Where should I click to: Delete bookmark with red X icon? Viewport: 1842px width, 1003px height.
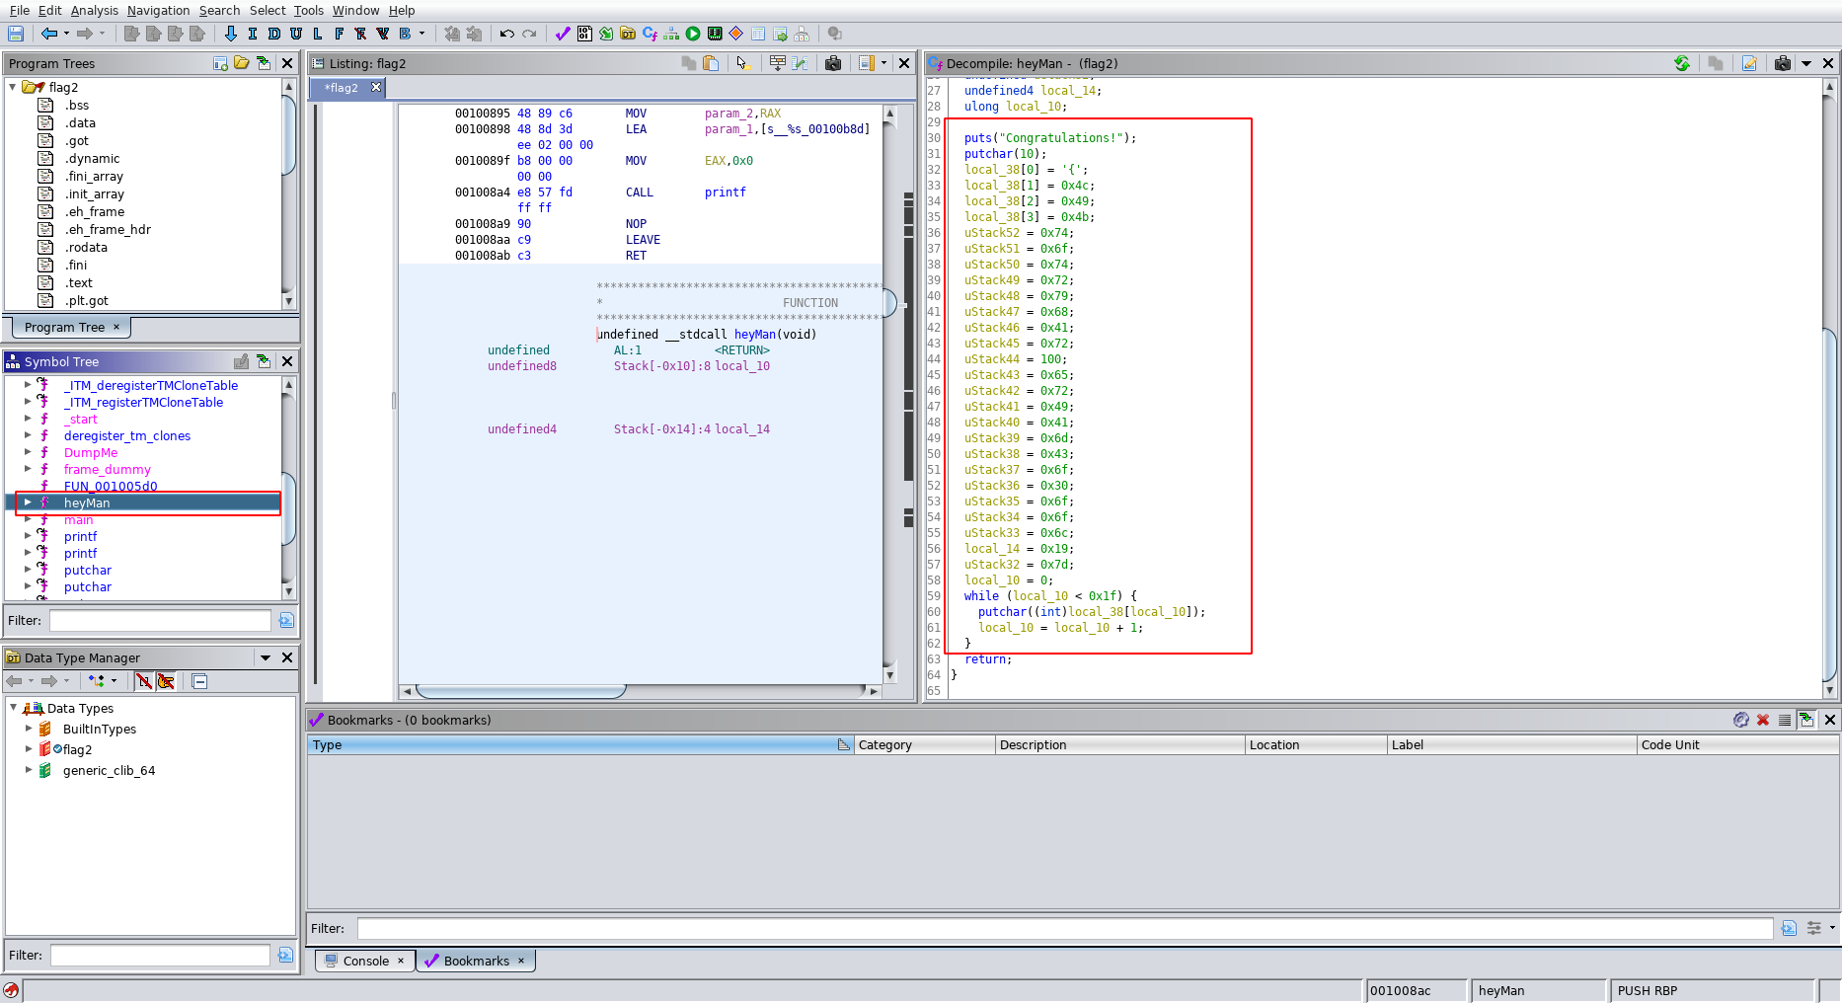click(x=1763, y=720)
